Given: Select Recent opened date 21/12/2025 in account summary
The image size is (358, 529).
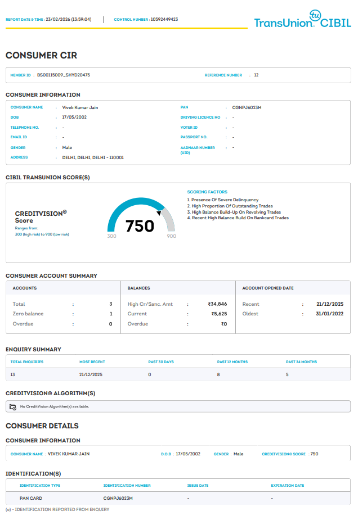Looking at the screenshot, I should (x=330, y=304).
